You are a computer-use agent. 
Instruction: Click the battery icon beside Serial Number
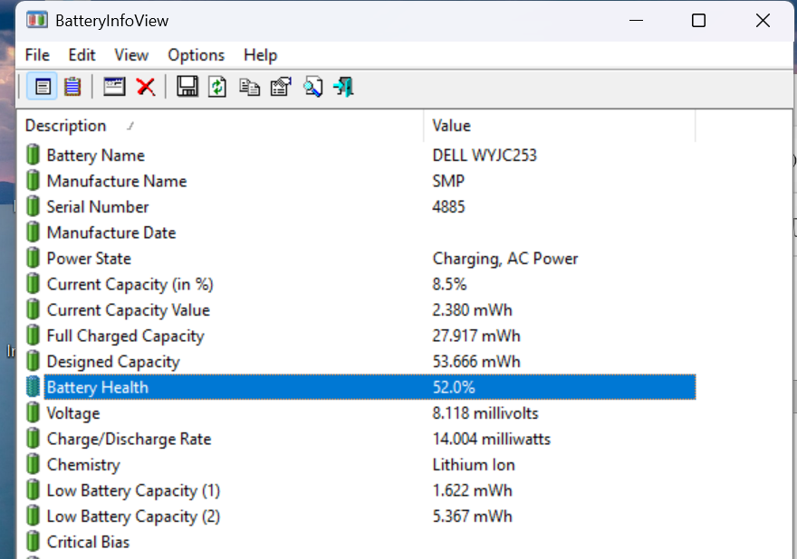(33, 206)
